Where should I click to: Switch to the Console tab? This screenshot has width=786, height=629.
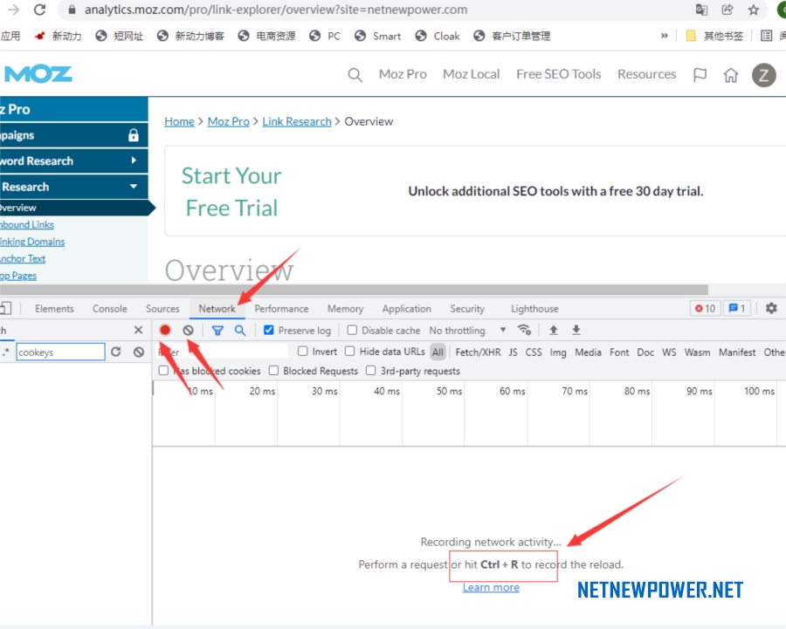pos(110,309)
